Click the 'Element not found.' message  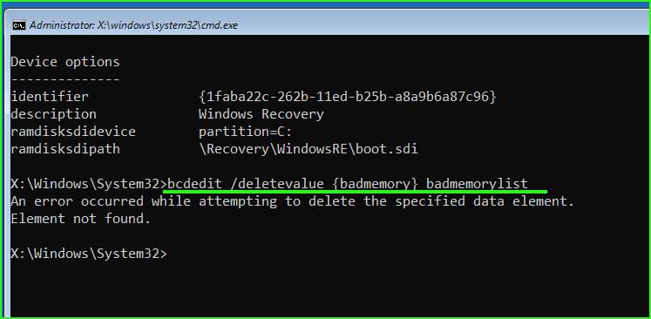[x=81, y=219]
